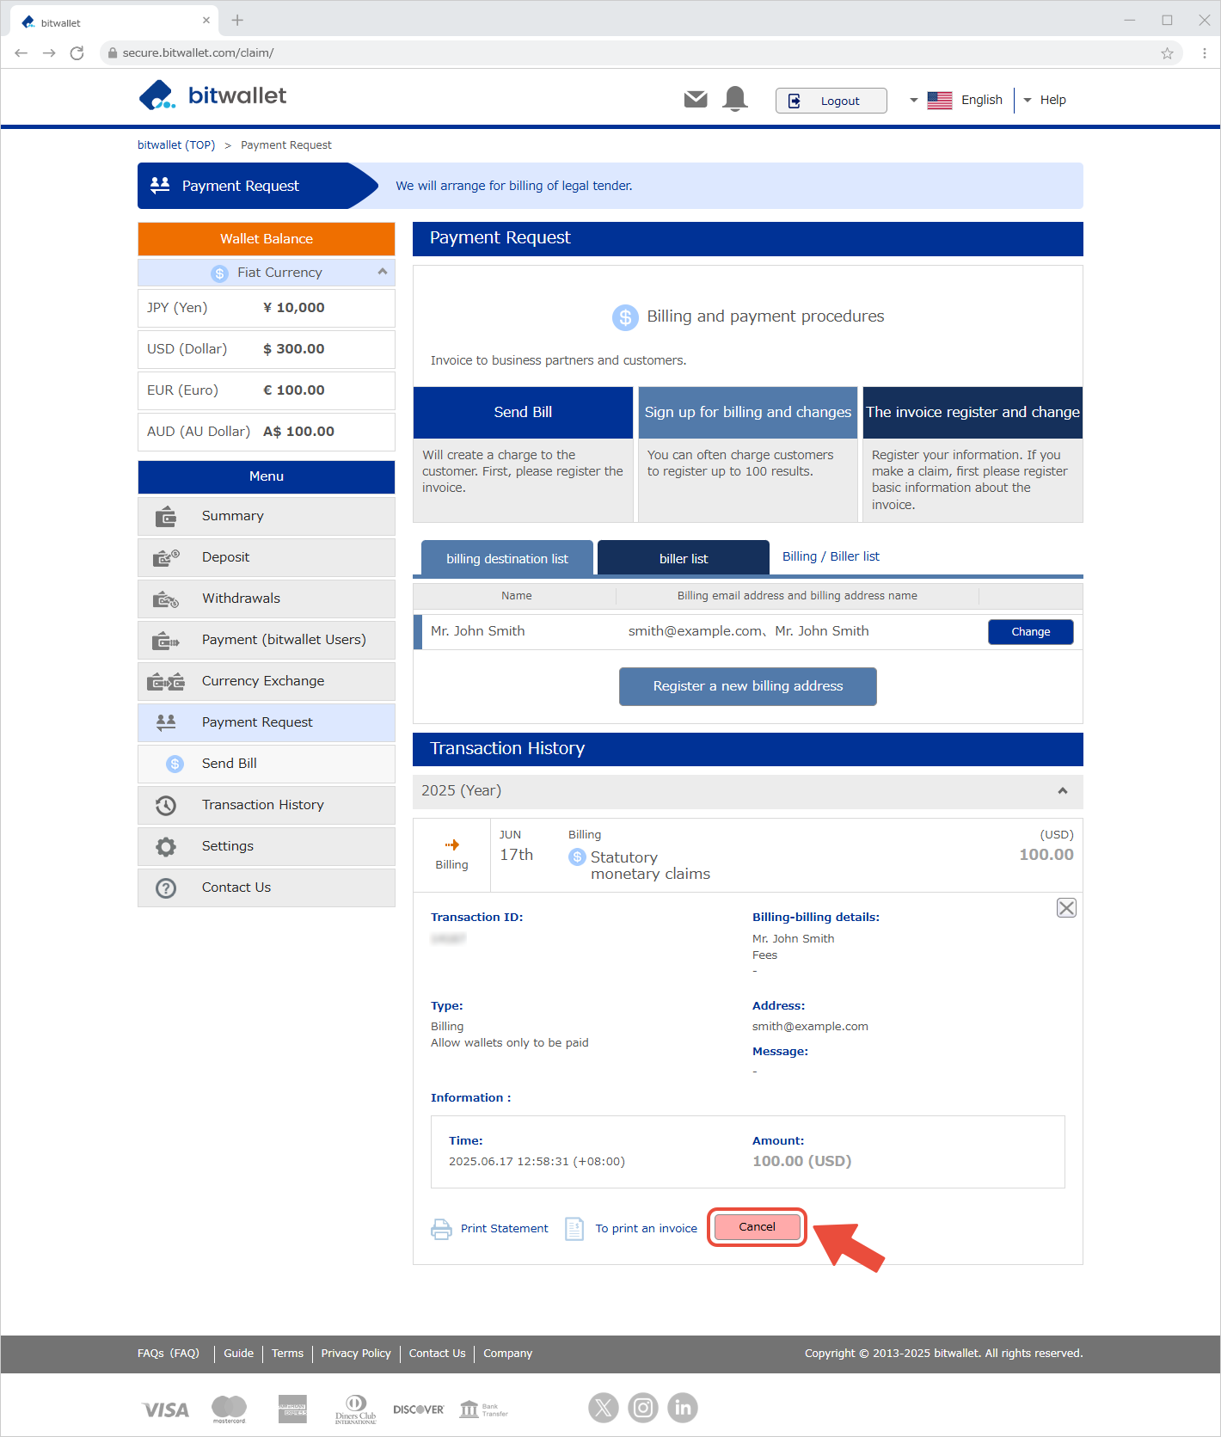Select the billing destination list tab

click(x=506, y=558)
